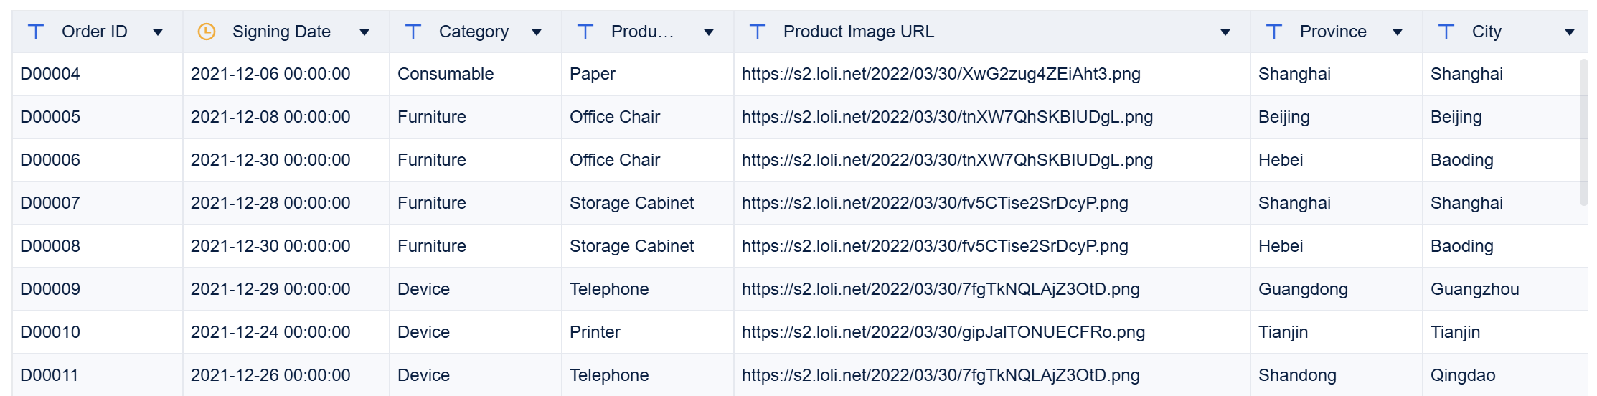Click the text type icon for Order ID
This screenshot has height=396, width=1597.
point(36,32)
